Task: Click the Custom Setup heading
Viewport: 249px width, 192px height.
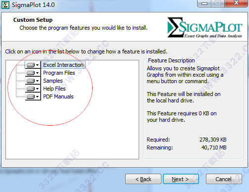Action: tap(33, 20)
